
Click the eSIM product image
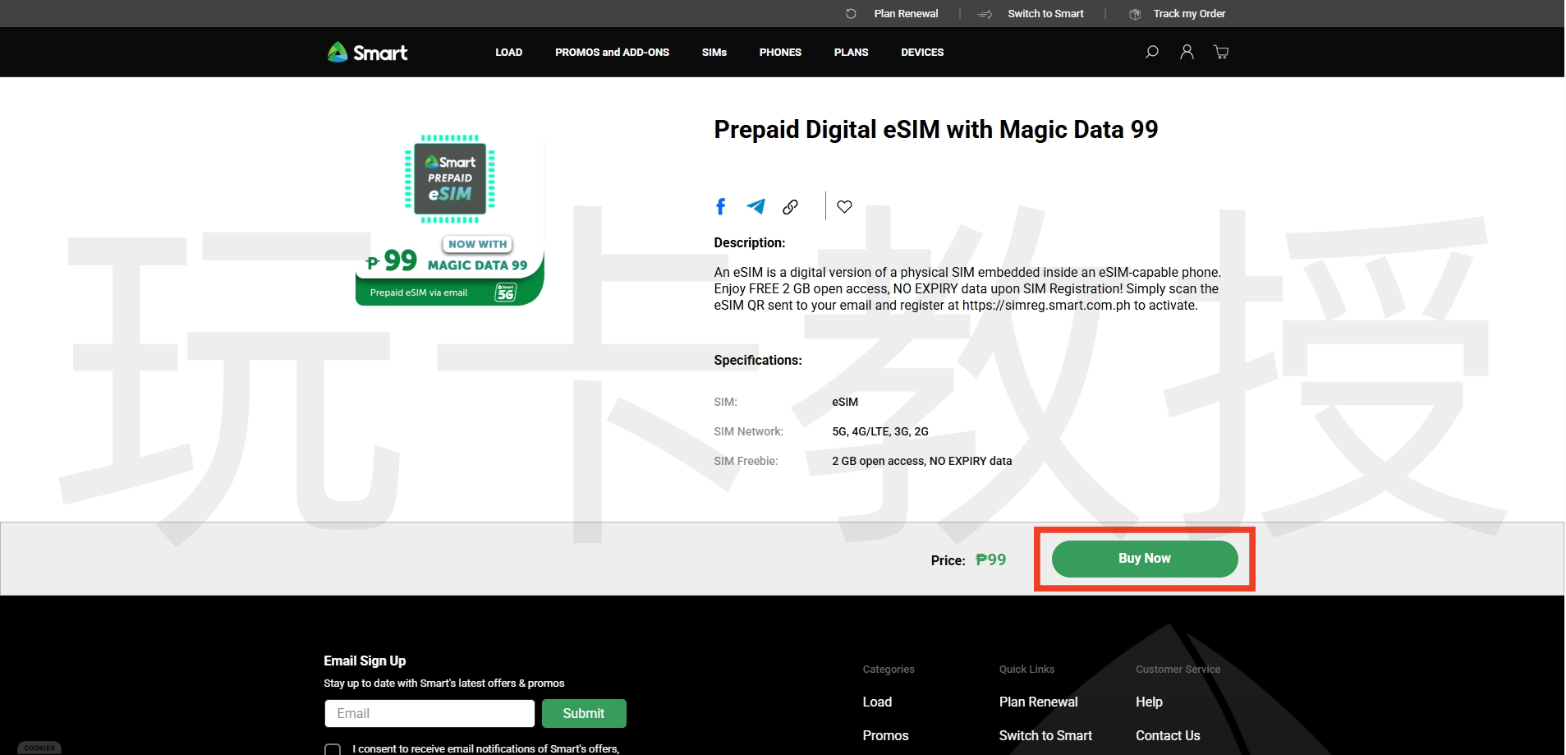450,219
